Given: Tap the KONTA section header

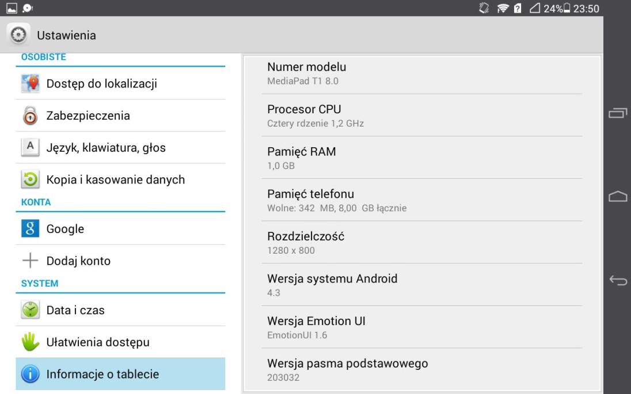Looking at the screenshot, I should (36, 202).
